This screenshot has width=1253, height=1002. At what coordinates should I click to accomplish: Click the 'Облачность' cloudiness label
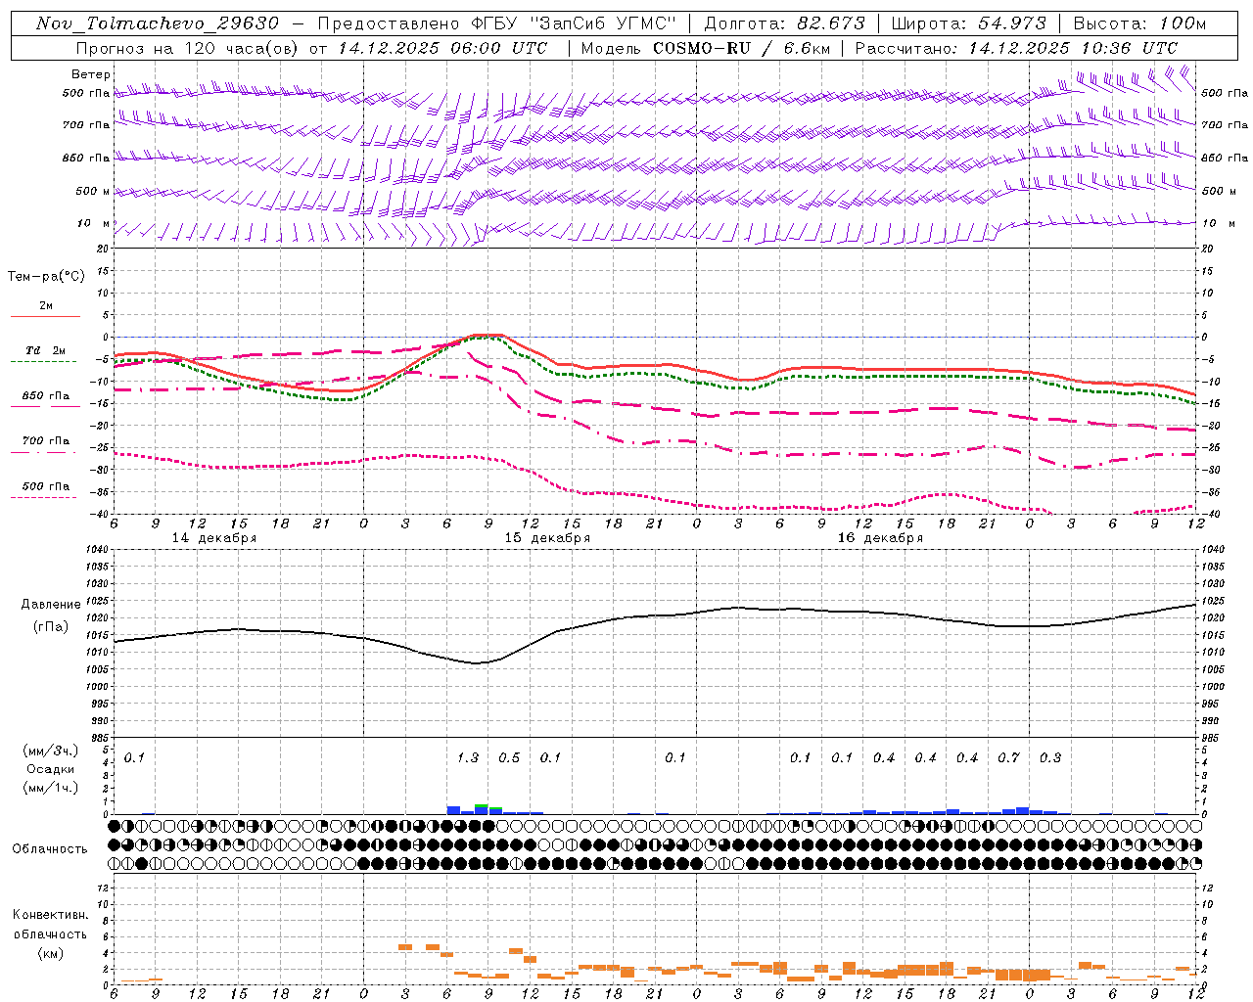(50, 848)
